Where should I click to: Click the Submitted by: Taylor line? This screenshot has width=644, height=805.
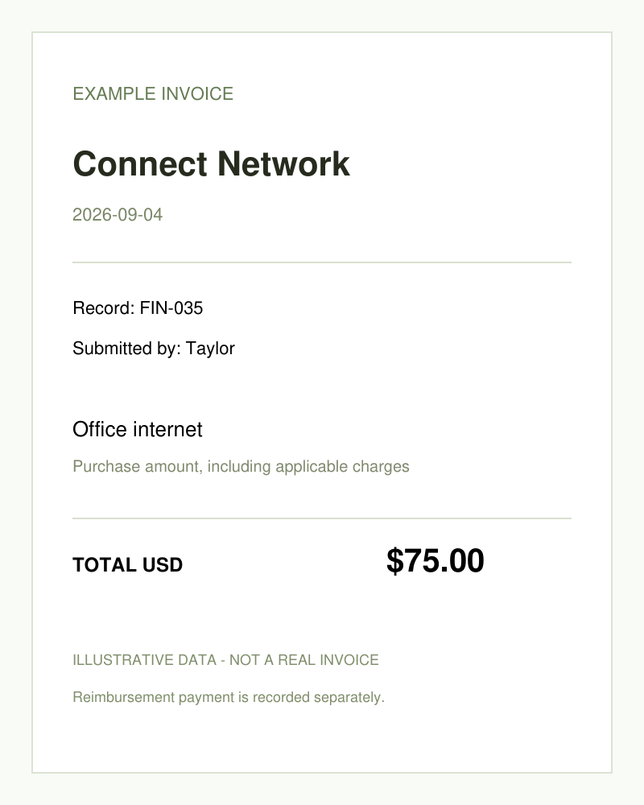click(x=154, y=348)
